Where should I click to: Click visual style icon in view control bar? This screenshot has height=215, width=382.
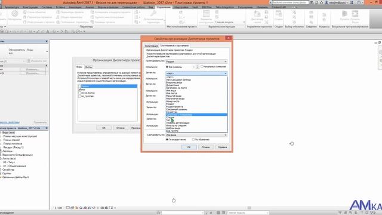point(72,208)
